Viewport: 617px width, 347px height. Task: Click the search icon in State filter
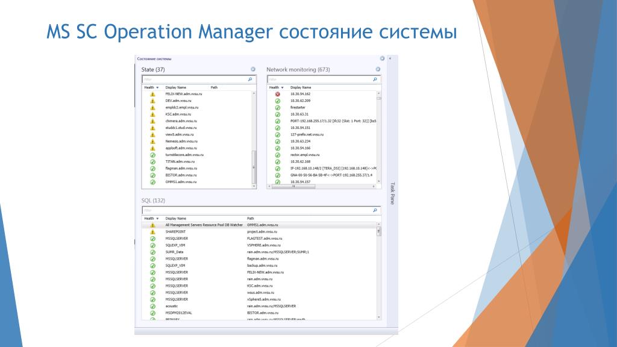[250, 80]
